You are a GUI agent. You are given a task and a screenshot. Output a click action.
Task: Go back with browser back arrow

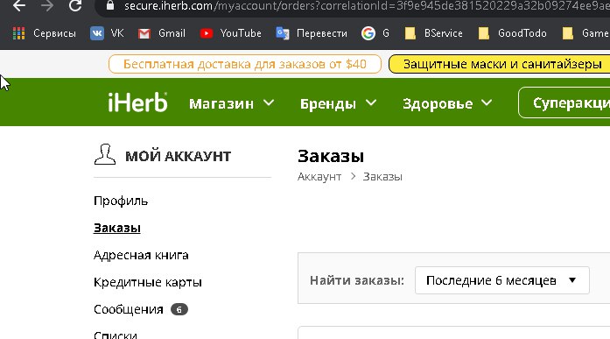tap(19, 5)
